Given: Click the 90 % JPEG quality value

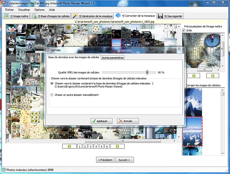Looking at the screenshot, I should [161, 72].
